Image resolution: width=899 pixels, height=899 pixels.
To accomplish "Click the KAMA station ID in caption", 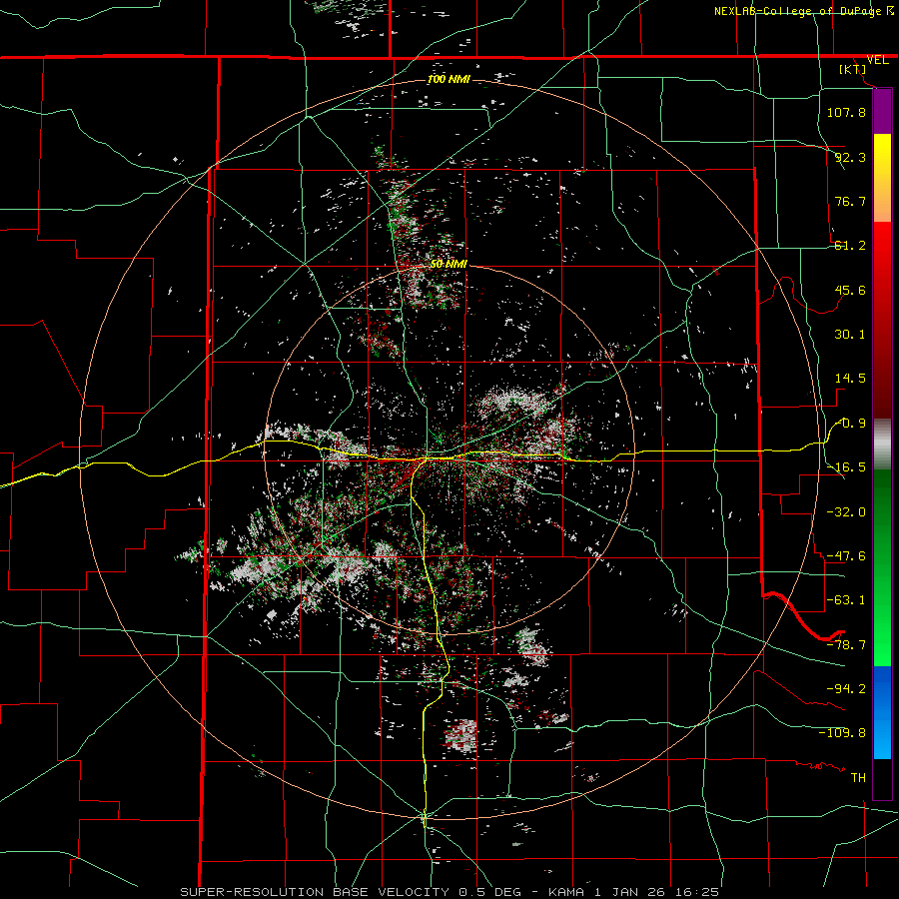I will pos(566,892).
